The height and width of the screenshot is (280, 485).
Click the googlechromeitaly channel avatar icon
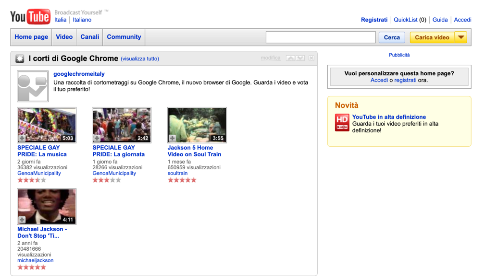[x=33, y=86]
